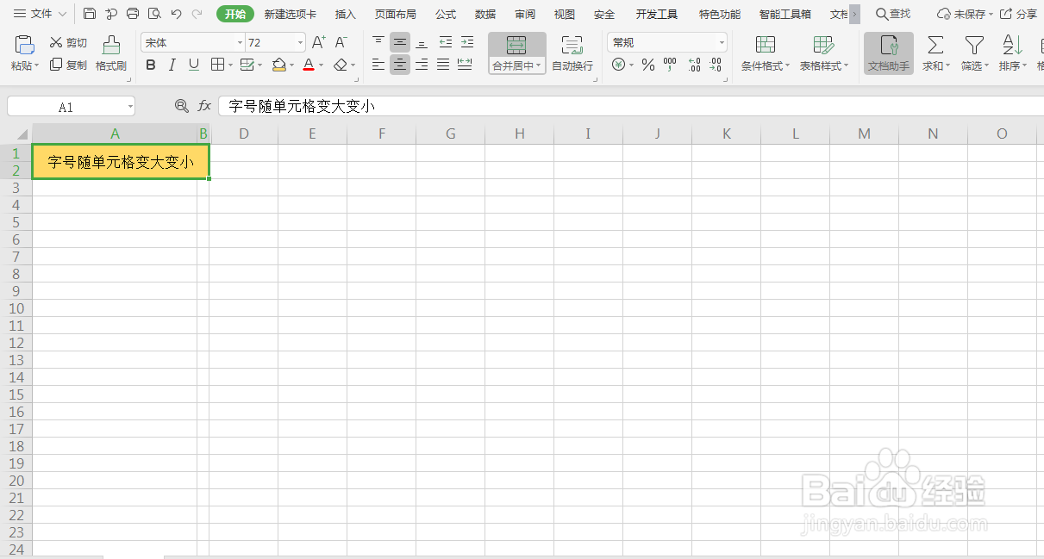Toggle horizontal center alignment

400,65
